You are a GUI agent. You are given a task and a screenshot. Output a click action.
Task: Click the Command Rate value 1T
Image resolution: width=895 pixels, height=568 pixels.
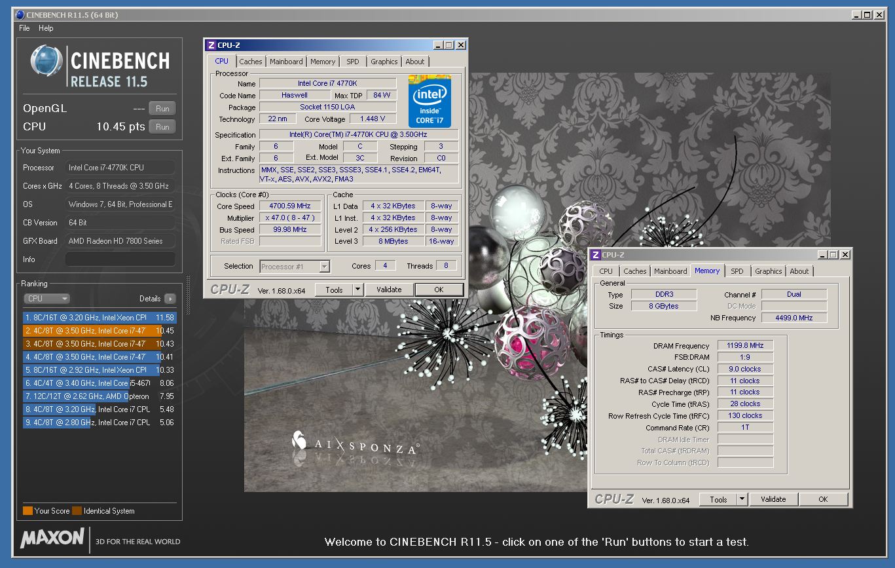(x=745, y=427)
